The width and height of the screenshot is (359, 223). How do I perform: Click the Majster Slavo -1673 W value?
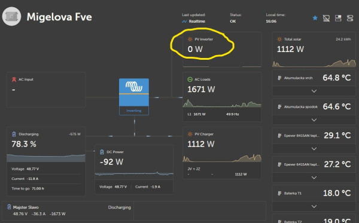tap(57, 214)
